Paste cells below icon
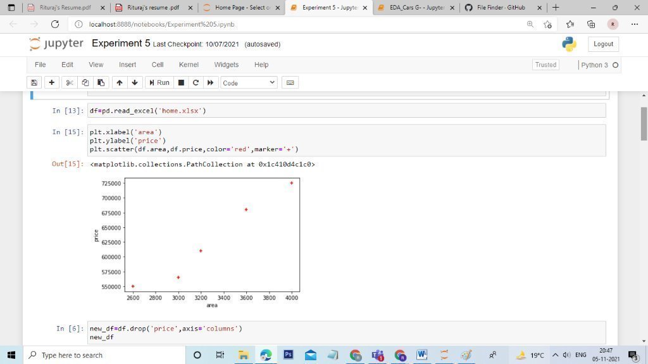648x364 pixels. 101,83
